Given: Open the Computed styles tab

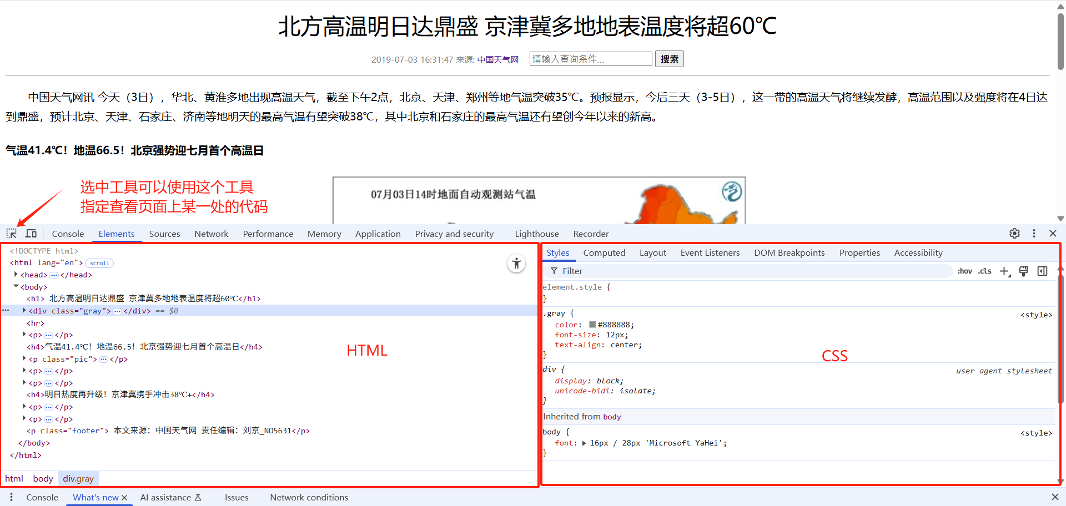Looking at the screenshot, I should coord(604,253).
